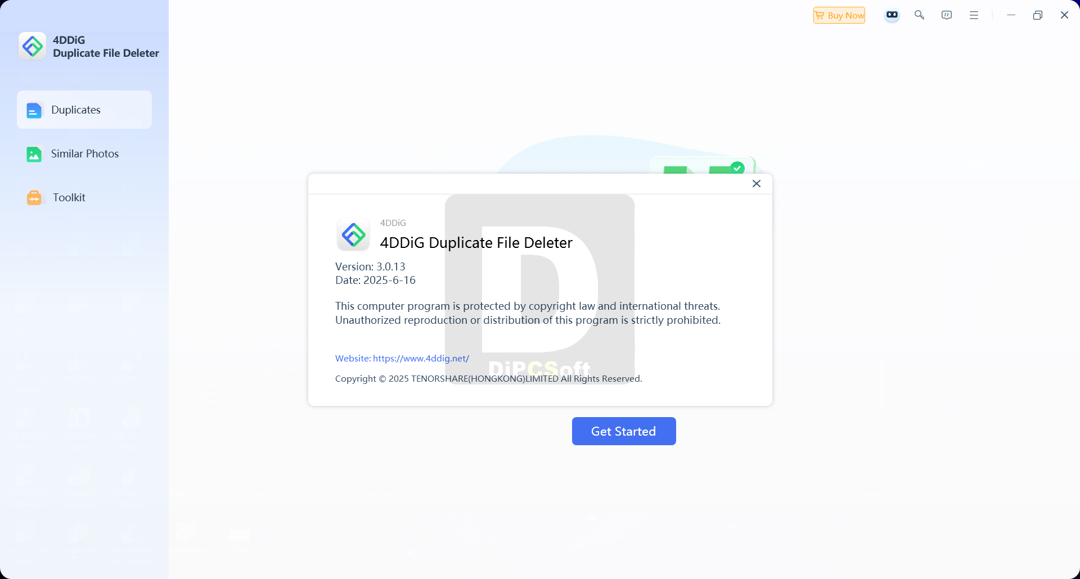The height and width of the screenshot is (579, 1080).
Task: Click the app logo inside About dialog
Action: (x=353, y=234)
